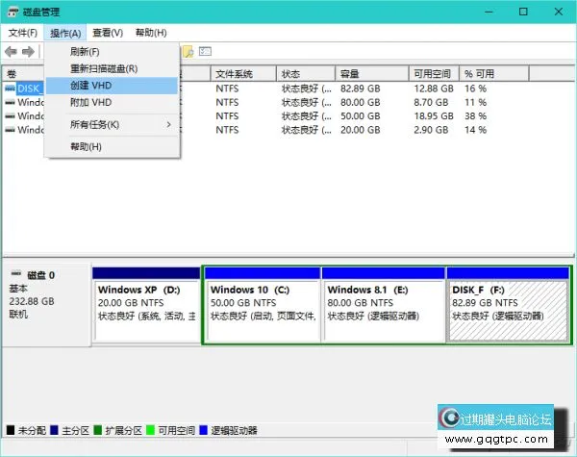577x457 pixels.
Task: Click the 16 % available cell
Action: [475, 89]
